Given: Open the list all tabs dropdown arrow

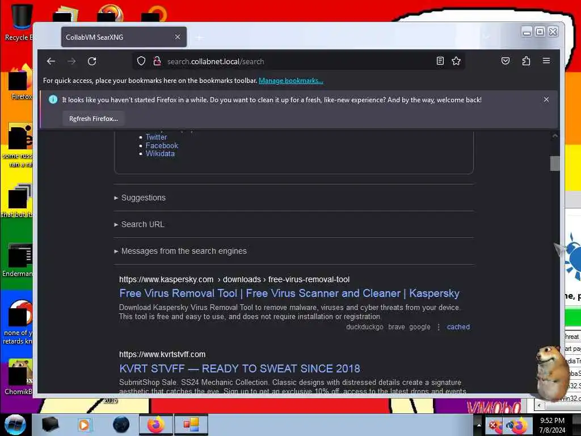Looking at the screenshot, I should [x=486, y=37].
